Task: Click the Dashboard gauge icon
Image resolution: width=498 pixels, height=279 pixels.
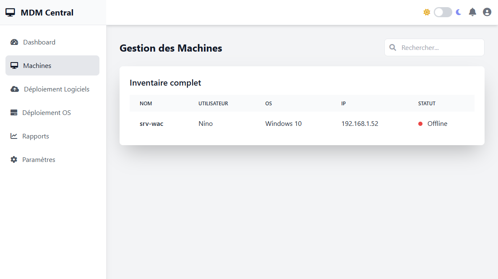Action: [x=14, y=42]
